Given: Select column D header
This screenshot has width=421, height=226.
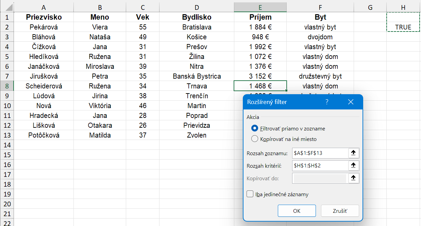Looking at the screenshot, I should (197, 7).
